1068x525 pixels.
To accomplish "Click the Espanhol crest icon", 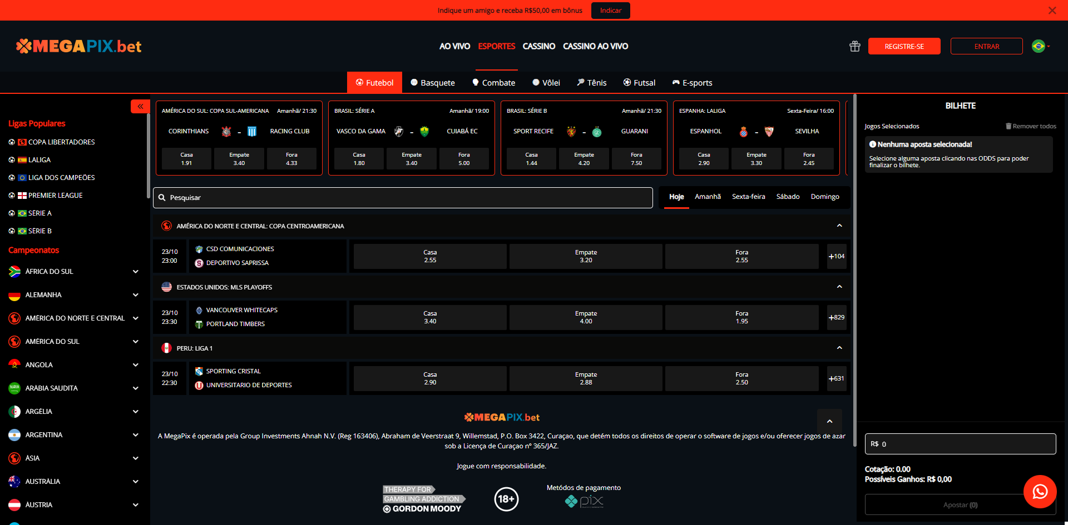I will [x=744, y=132].
